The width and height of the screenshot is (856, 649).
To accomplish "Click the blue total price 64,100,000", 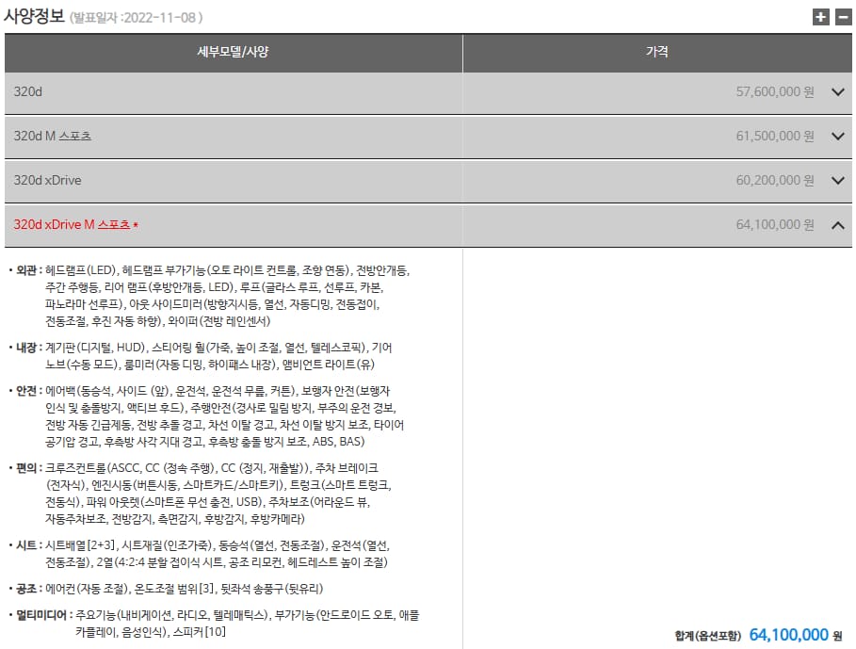I will 789,635.
